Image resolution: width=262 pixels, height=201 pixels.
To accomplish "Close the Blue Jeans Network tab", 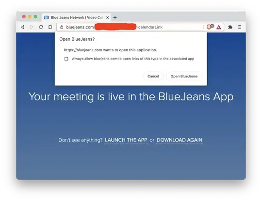I will tap(107, 17).
